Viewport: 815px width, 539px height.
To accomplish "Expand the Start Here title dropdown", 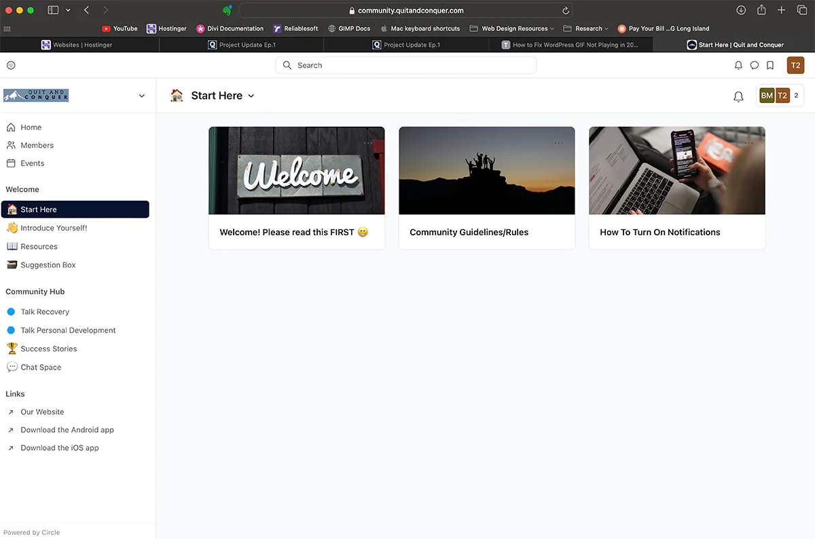I will point(251,96).
